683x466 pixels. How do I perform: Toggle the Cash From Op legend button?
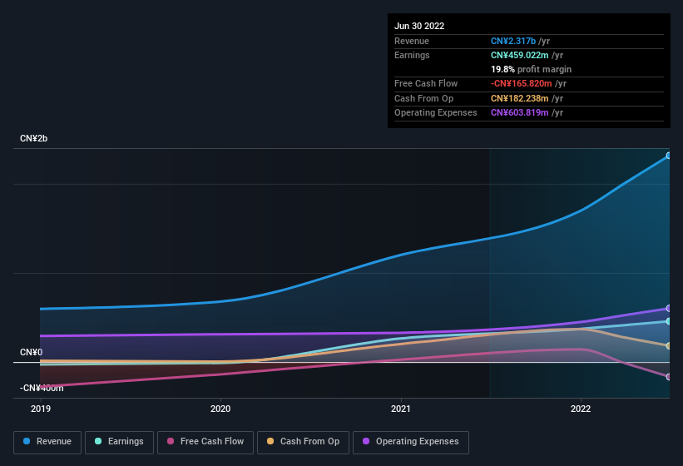[x=303, y=442]
